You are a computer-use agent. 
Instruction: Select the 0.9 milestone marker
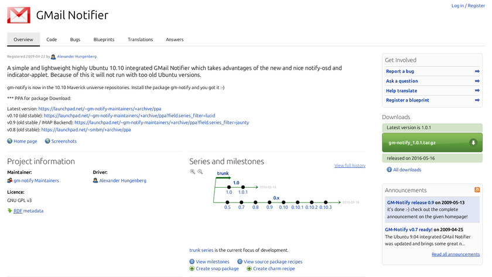269,202
